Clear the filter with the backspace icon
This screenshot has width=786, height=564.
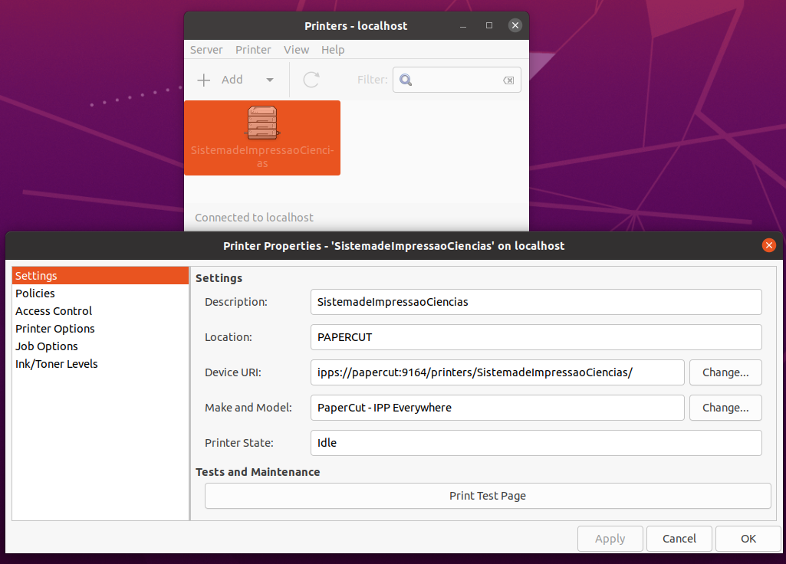[508, 80]
